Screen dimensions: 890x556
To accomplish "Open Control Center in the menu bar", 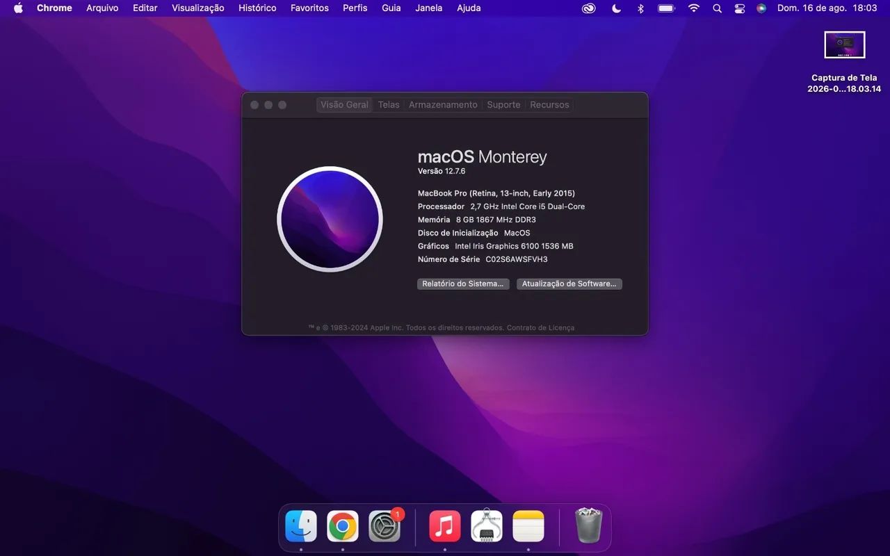I will pyautogui.click(x=740, y=8).
